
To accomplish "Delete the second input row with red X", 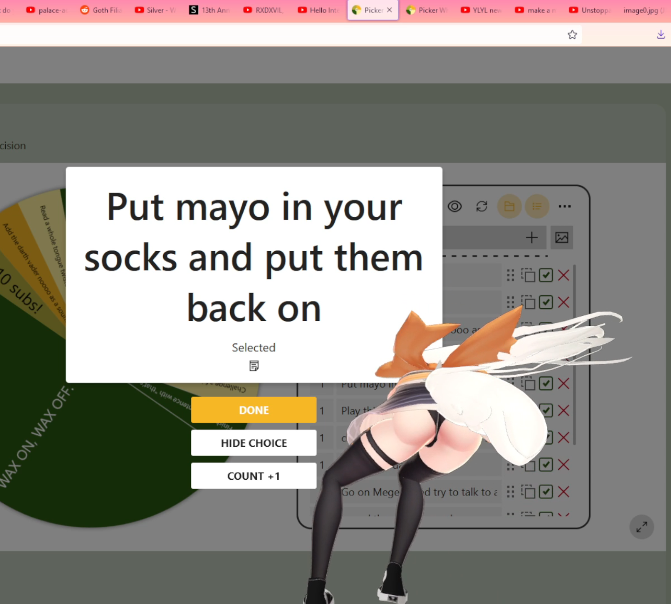I will click(564, 302).
